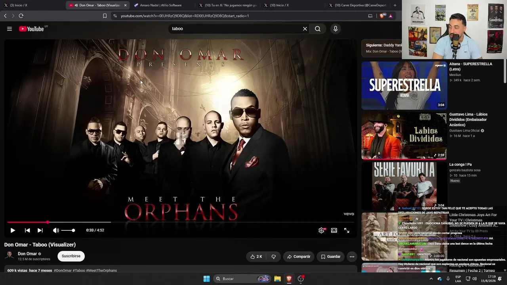
Task: Show hidden system tray icons
Action: click(x=431, y=279)
